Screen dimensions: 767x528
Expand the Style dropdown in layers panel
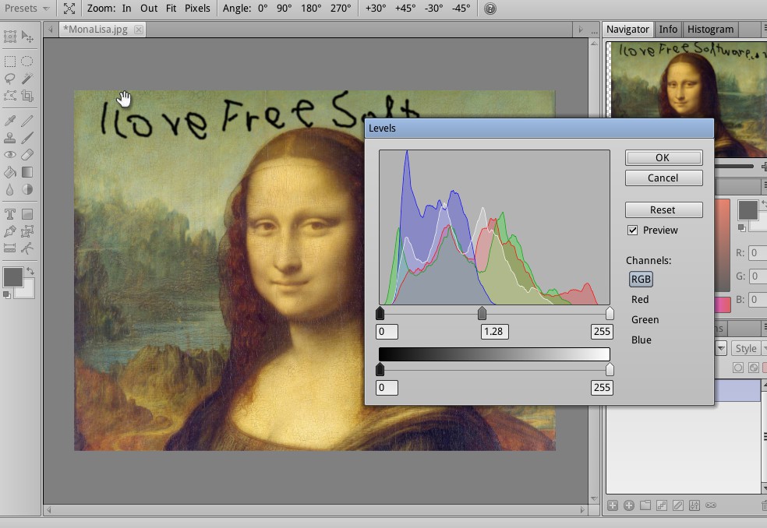coord(749,349)
